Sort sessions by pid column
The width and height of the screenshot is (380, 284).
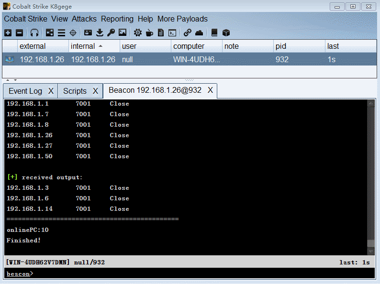299,46
